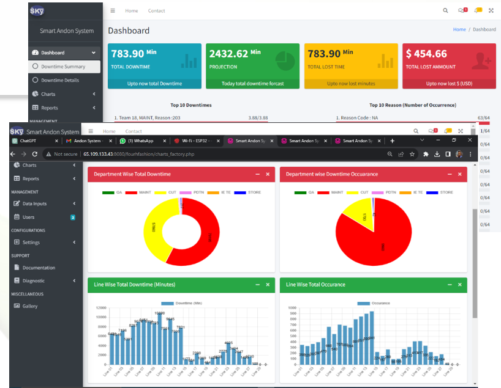This screenshot has width=501, height=388.
Task: Reload the page with the browser refresh icon
Action: pyautogui.click(x=34, y=154)
